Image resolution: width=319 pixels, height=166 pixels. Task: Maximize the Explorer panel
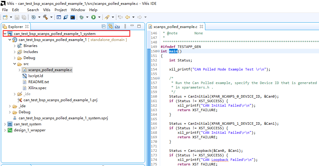coord(139,26)
